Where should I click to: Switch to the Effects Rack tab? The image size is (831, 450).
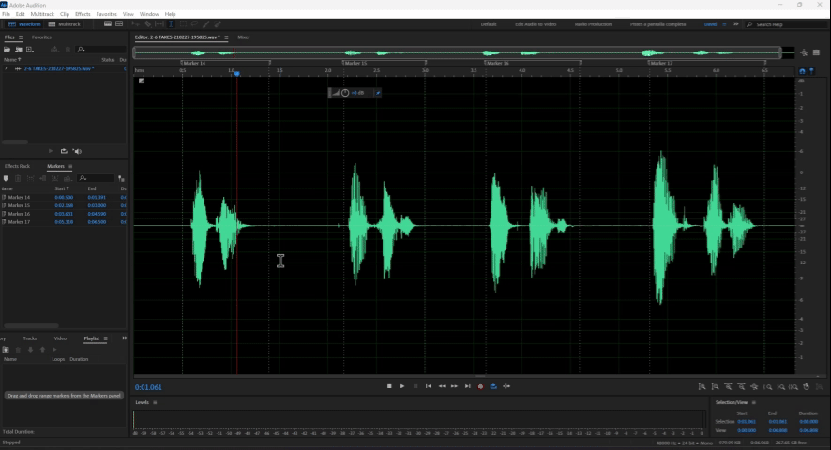click(17, 166)
